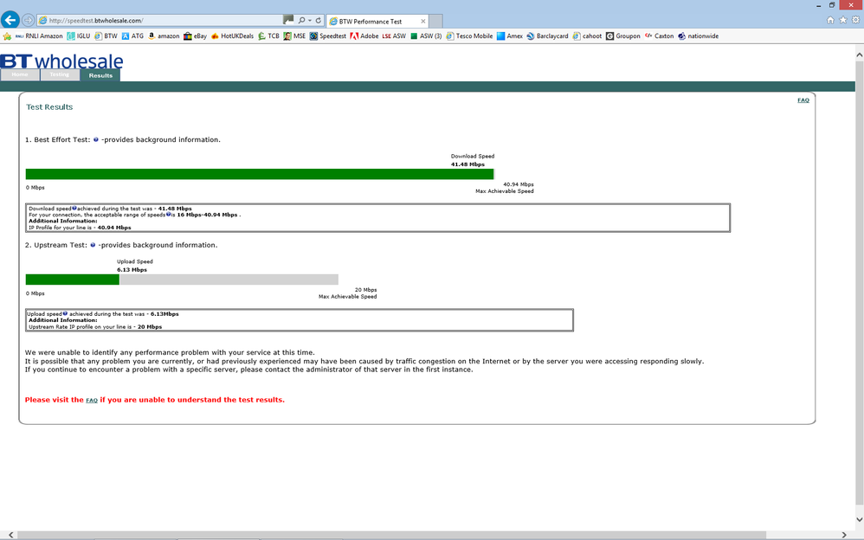Open the Tesco Mobile bookmark
The image size is (864, 540).
pos(469,36)
